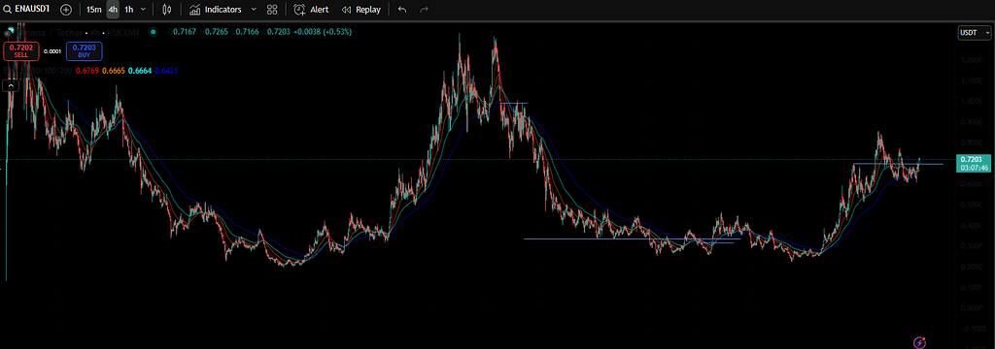Open the Indicators dialog

tap(216, 10)
